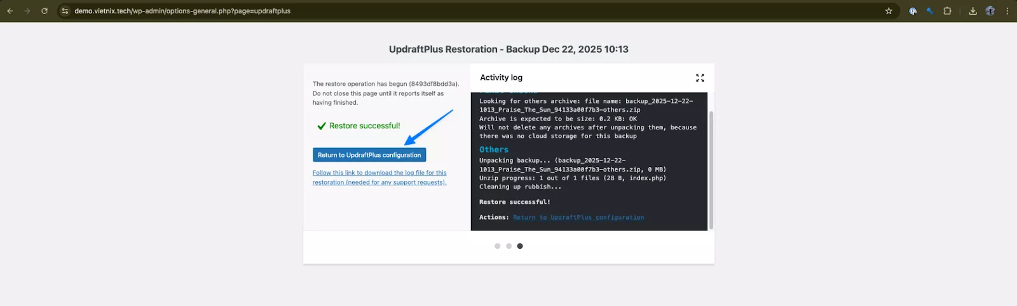
Task: Select the first step indicator dot
Action: click(497, 246)
